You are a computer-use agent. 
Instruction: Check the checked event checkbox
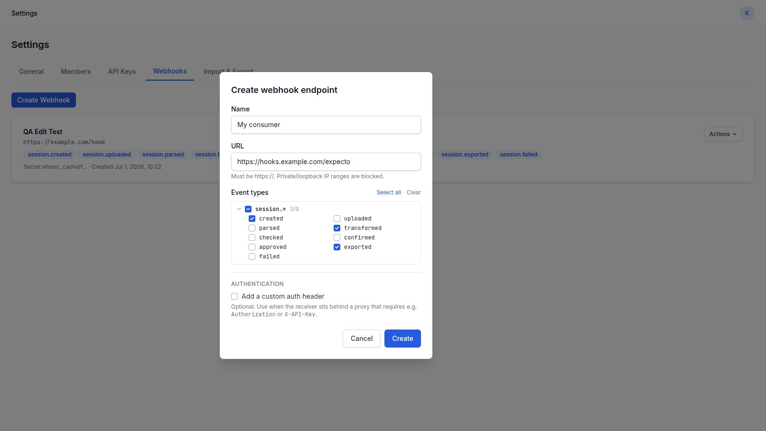(x=252, y=238)
